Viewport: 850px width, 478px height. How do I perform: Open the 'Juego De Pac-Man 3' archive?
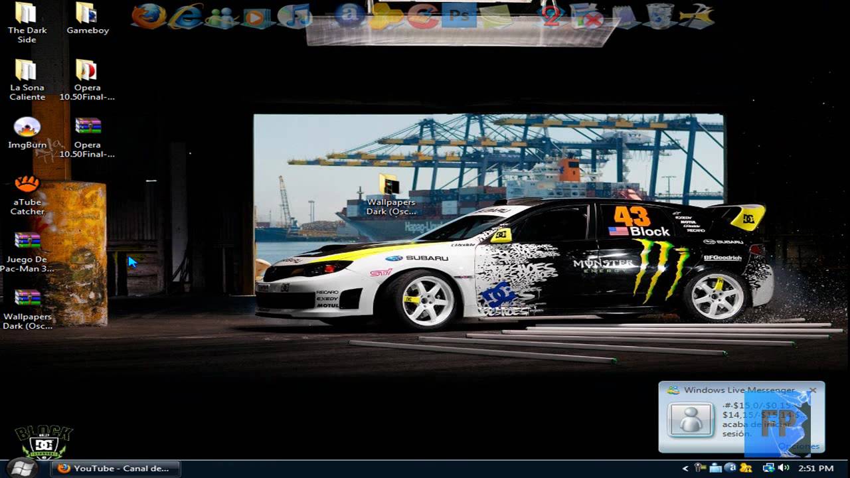(27, 239)
